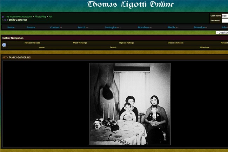Image resolution: width=228 pixels, height=152 pixels.
Task: Click the User Name input field
Action: coord(224,16)
